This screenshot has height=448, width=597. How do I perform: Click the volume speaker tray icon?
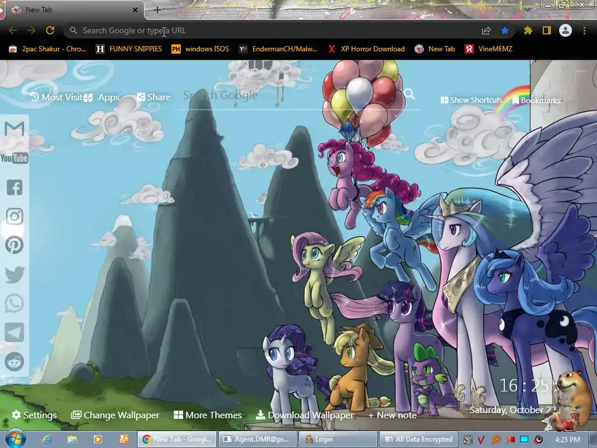[x=538, y=440]
